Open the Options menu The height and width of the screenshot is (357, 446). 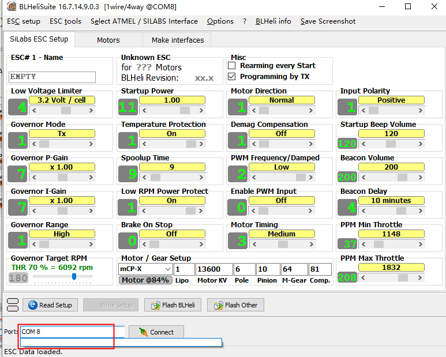220,21
